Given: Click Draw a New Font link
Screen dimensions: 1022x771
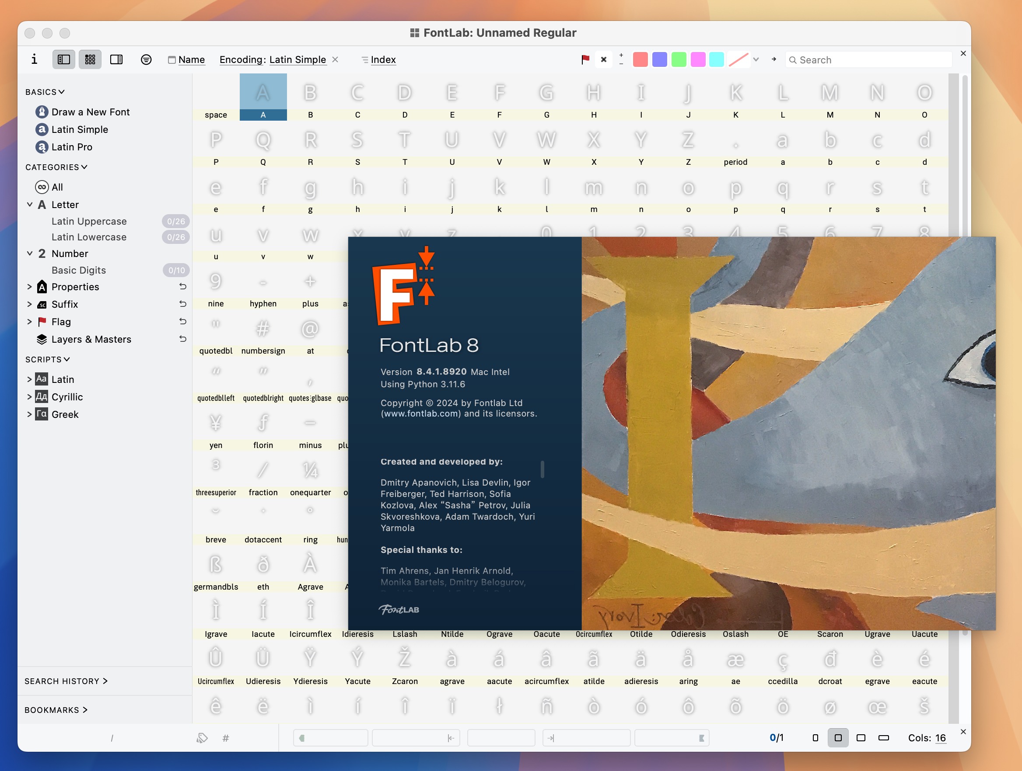Looking at the screenshot, I should click(x=90, y=112).
